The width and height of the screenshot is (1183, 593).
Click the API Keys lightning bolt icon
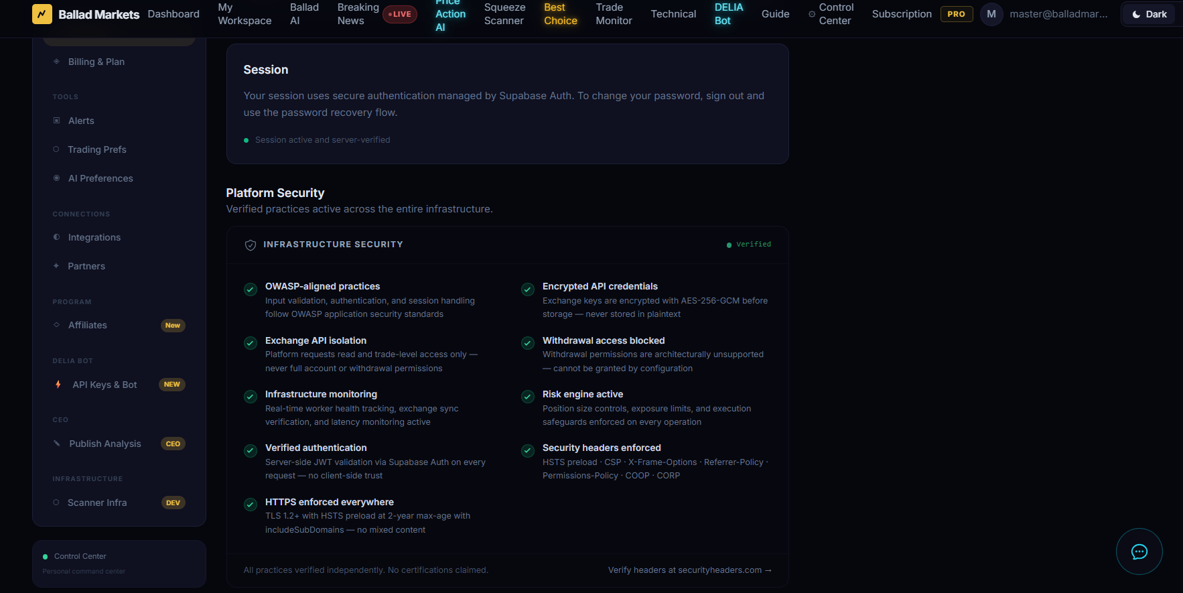tap(58, 385)
